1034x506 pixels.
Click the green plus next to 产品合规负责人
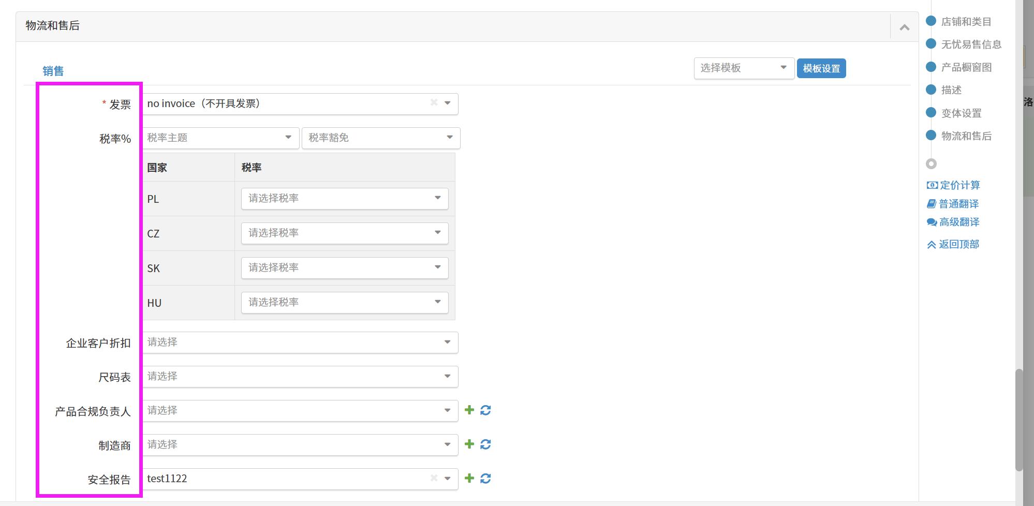[x=469, y=410]
